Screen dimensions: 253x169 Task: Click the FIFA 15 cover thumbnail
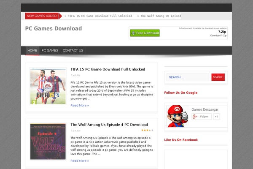pos(48,86)
